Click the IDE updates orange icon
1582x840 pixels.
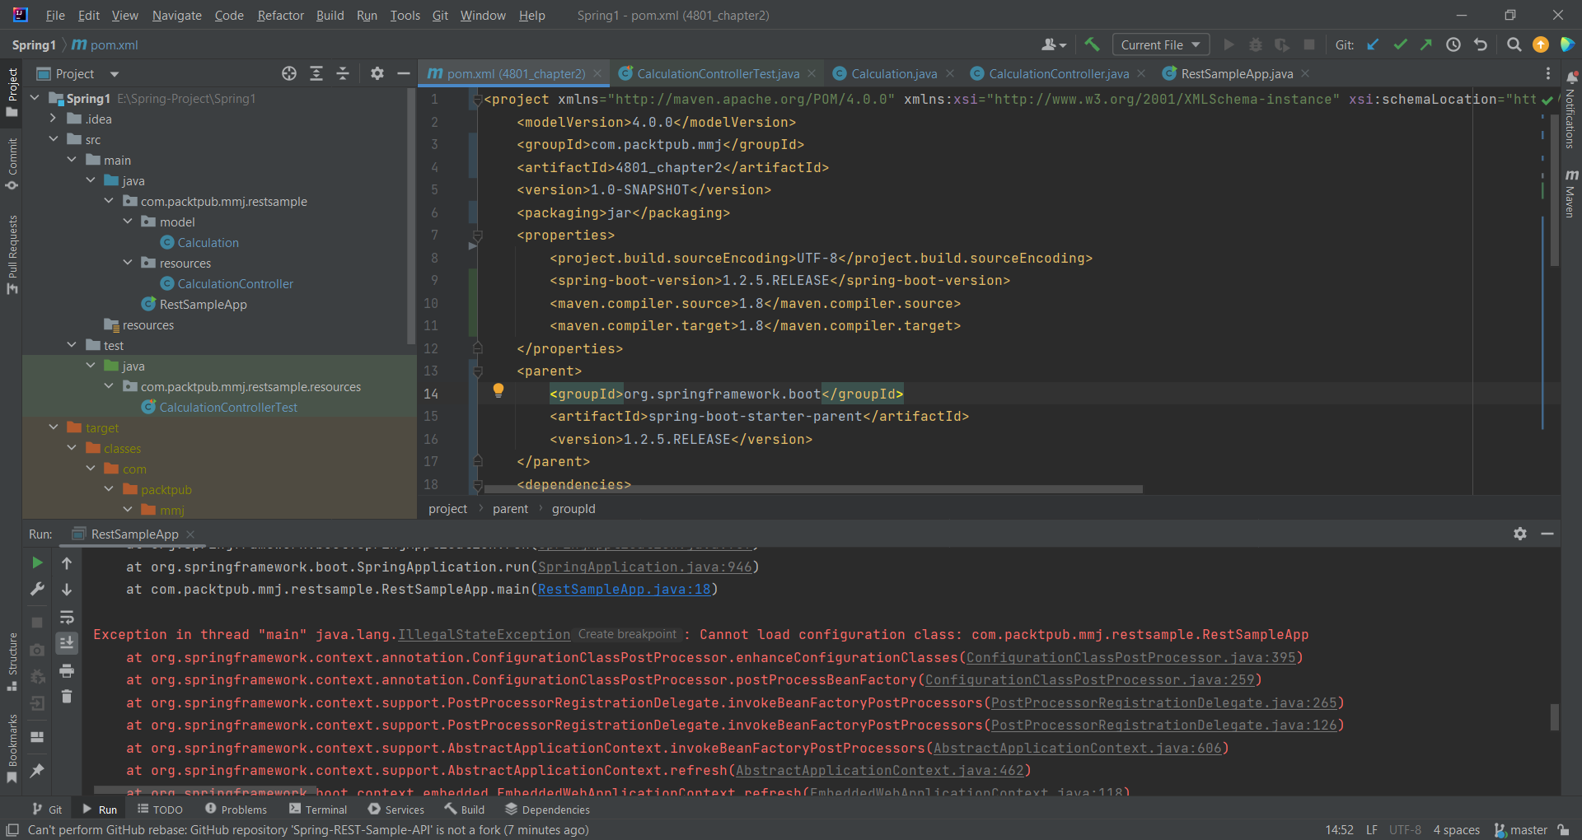[x=1540, y=44]
